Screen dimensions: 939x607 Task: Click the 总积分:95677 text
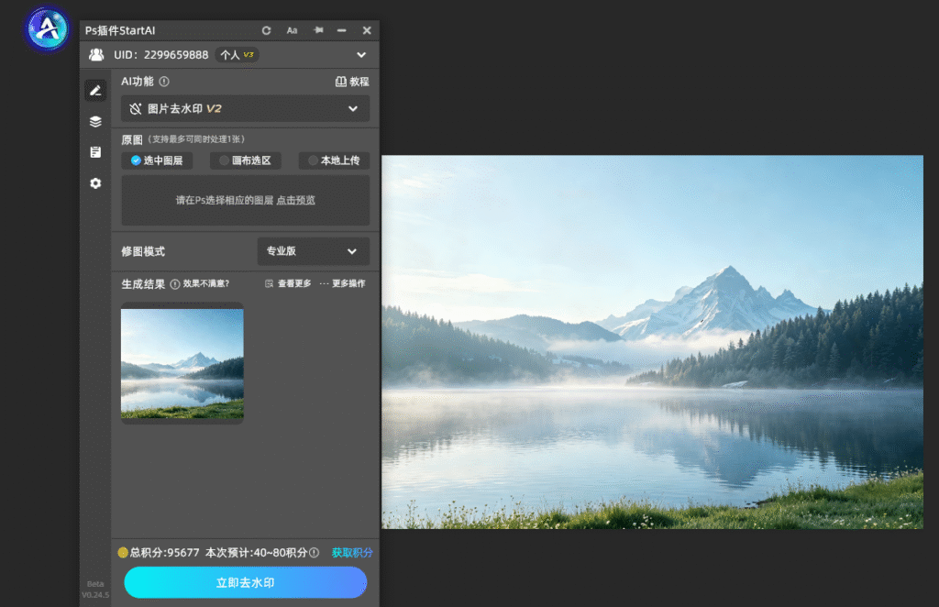(x=165, y=553)
